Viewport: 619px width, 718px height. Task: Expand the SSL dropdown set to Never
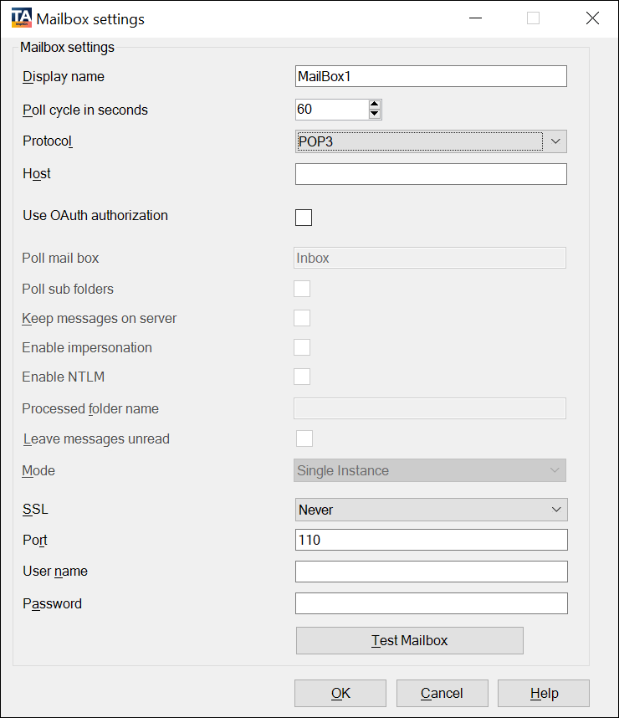[x=431, y=510]
